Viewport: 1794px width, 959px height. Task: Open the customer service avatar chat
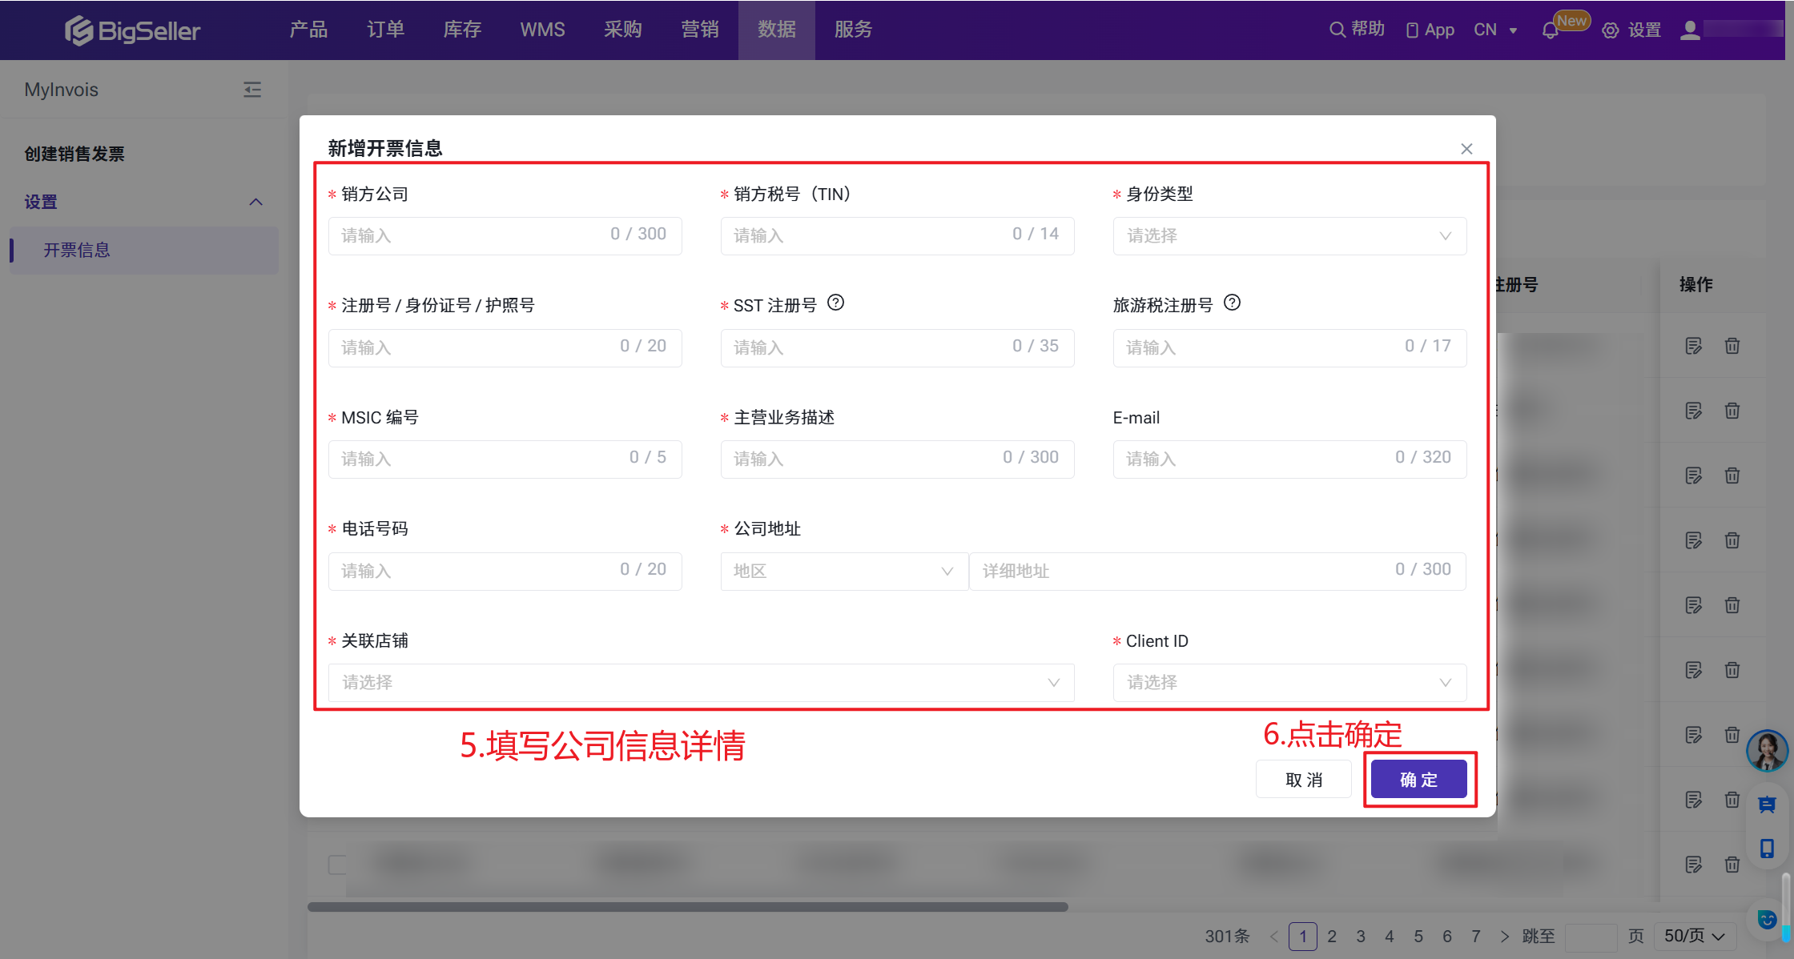tap(1766, 751)
